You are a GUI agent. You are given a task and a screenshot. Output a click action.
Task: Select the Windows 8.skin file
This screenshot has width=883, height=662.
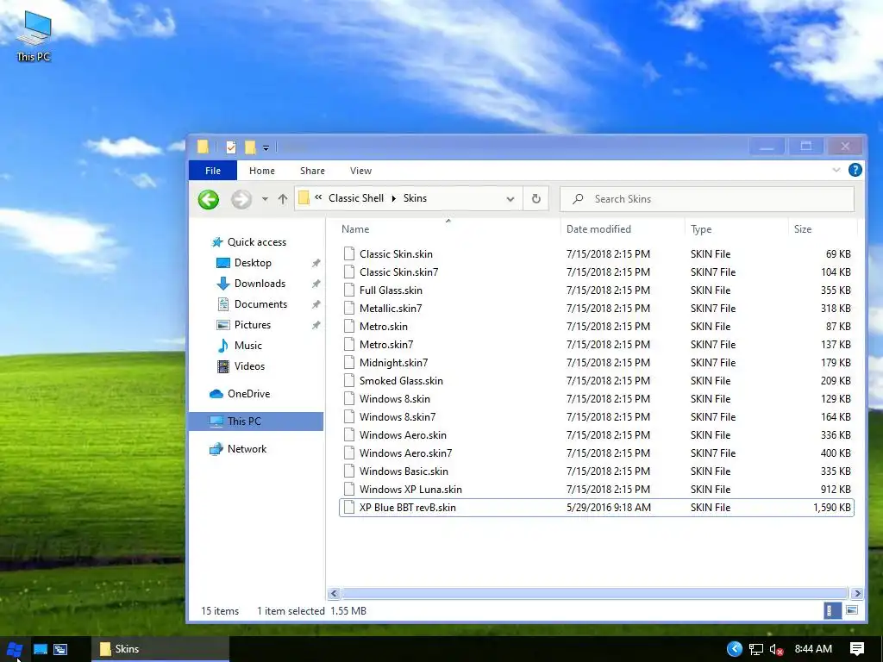point(597,398)
